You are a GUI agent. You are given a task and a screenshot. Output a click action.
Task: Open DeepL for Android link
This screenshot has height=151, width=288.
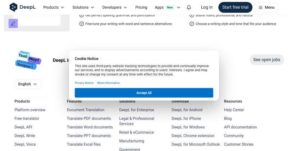click(187, 110)
